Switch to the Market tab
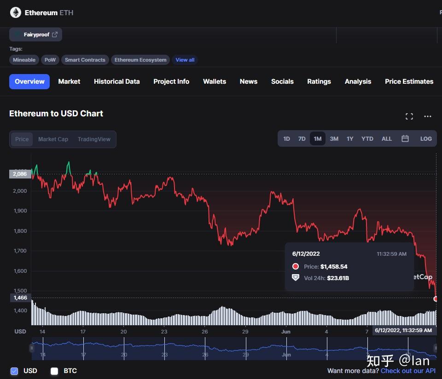442x379 pixels. pyautogui.click(x=69, y=82)
